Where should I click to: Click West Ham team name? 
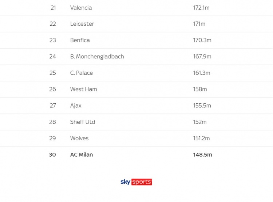pos(84,89)
